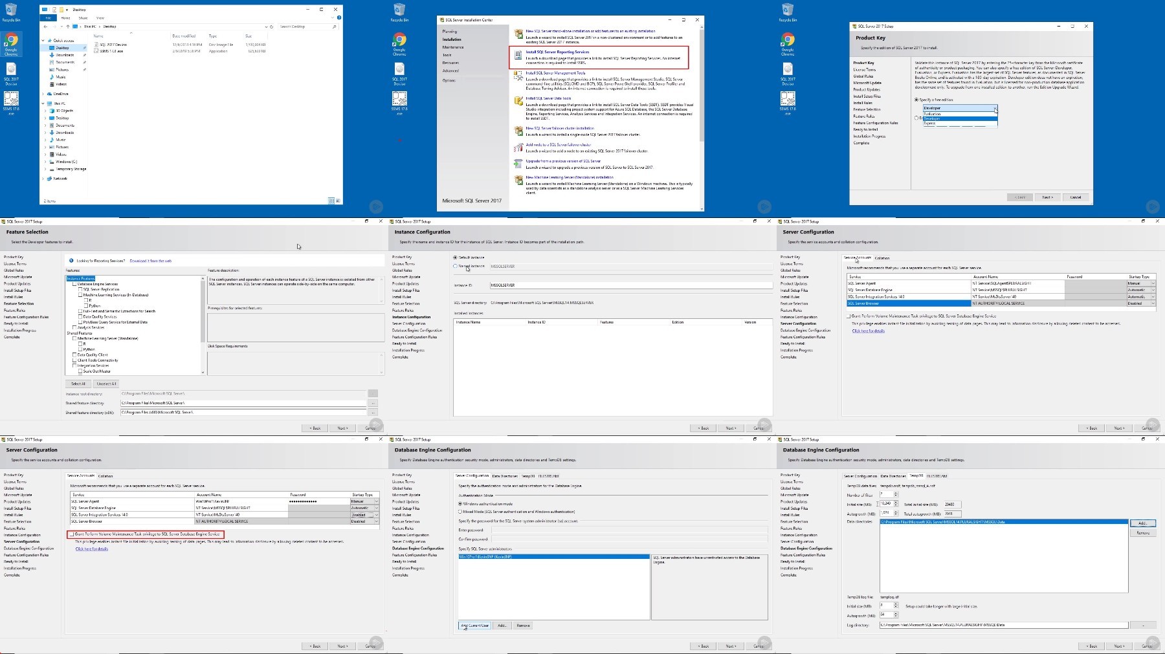Select Windows authentication mode radio button

pyautogui.click(x=460, y=503)
